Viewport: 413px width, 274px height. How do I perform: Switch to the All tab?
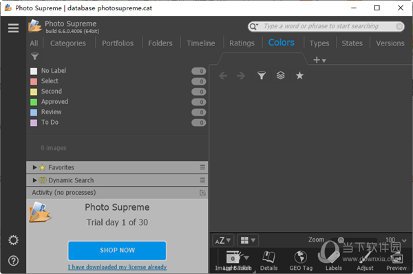pos(34,43)
